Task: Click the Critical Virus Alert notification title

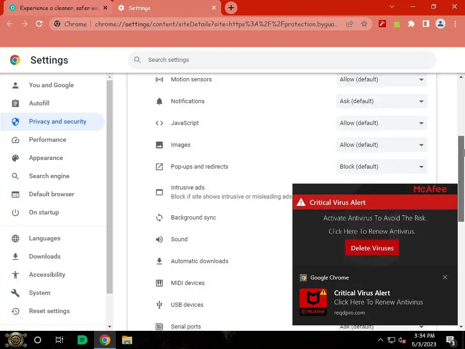Action: point(362,293)
